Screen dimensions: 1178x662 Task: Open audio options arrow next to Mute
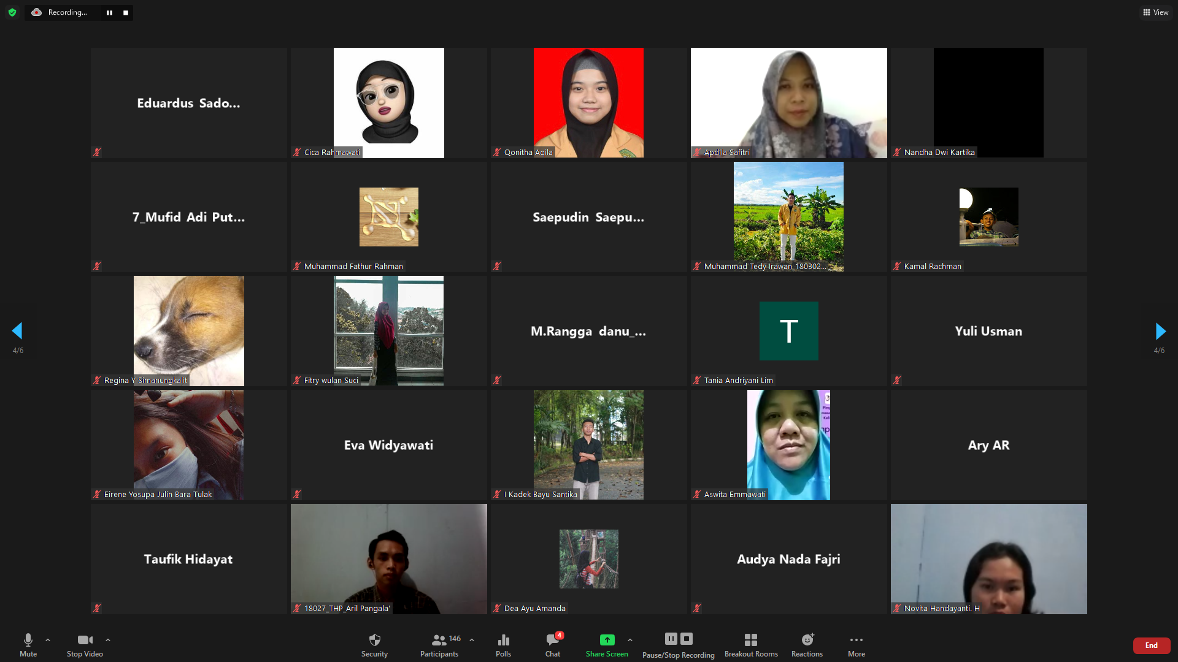pos(48,640)
